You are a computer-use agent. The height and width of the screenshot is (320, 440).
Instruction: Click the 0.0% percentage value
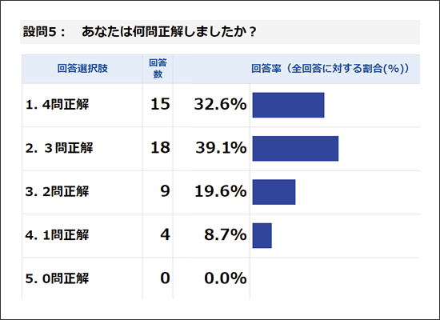click(x=226, y=278)
